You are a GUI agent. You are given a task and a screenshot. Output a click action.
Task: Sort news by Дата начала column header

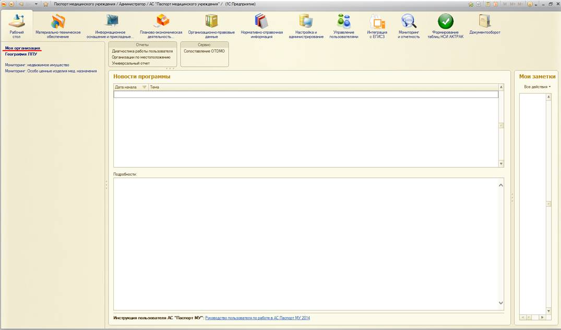126,87
